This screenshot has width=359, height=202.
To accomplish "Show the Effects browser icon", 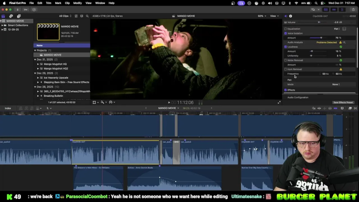I will coord(350,108).
